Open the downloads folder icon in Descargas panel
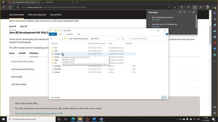Image resolution: width=218 pixels, height=122 pixels. tap(180, 12)
